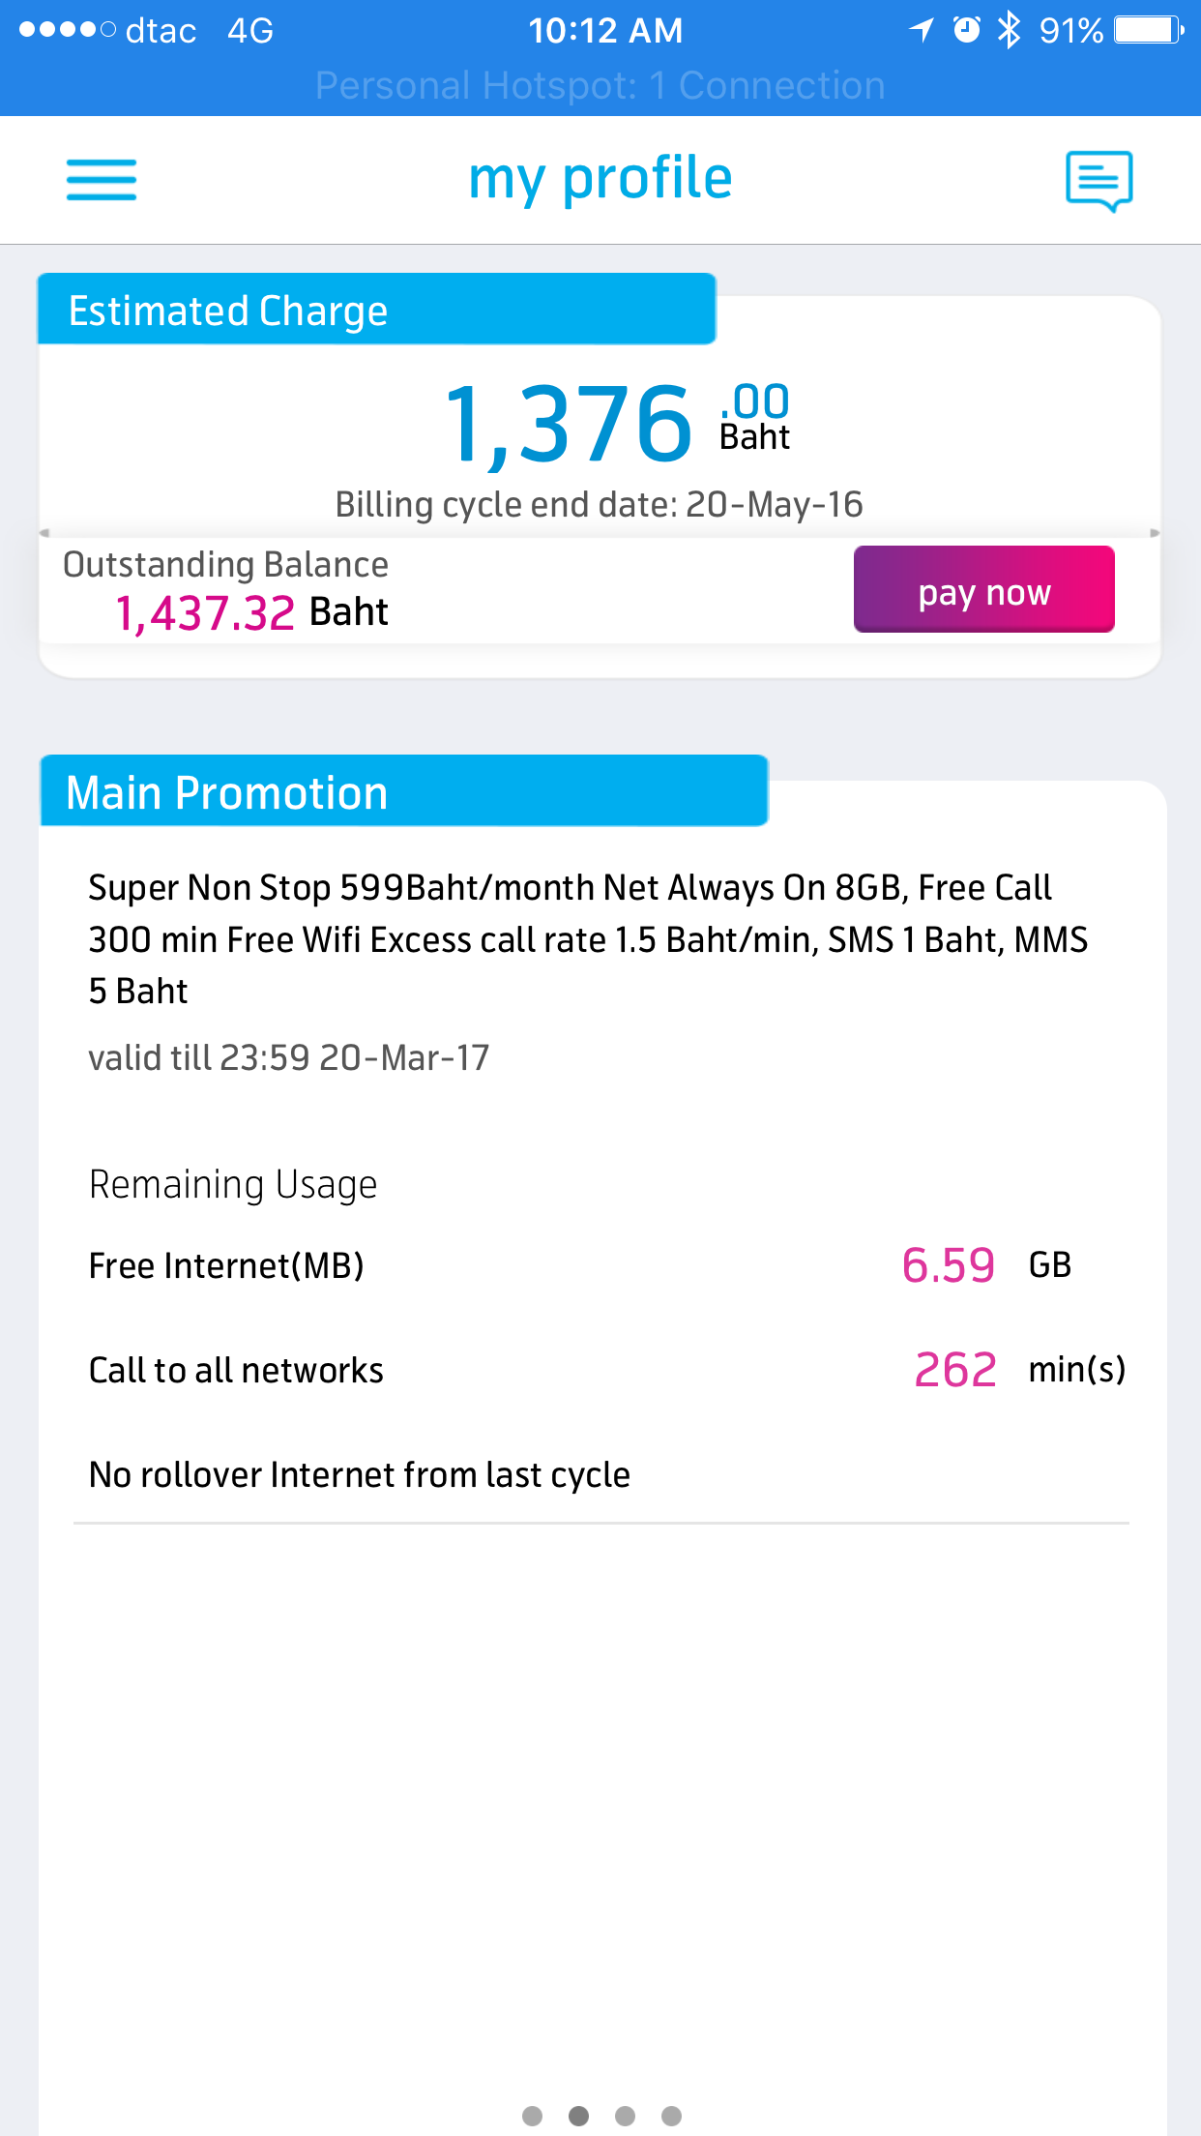Select the second page indicator dot
The height and width of the screenshot is (2136, 1201).
pos(578,2116)
